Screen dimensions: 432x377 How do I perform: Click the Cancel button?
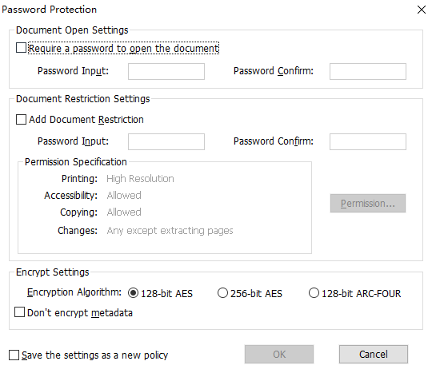374,354
